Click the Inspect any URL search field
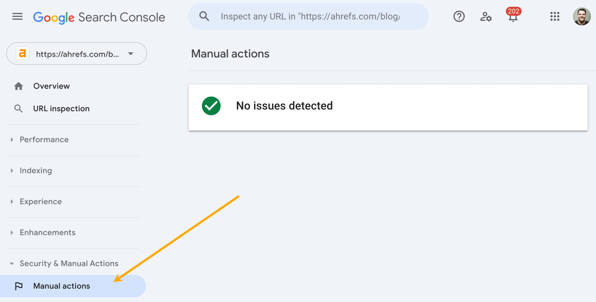596x302 pixels. click(x=308, y=16)
